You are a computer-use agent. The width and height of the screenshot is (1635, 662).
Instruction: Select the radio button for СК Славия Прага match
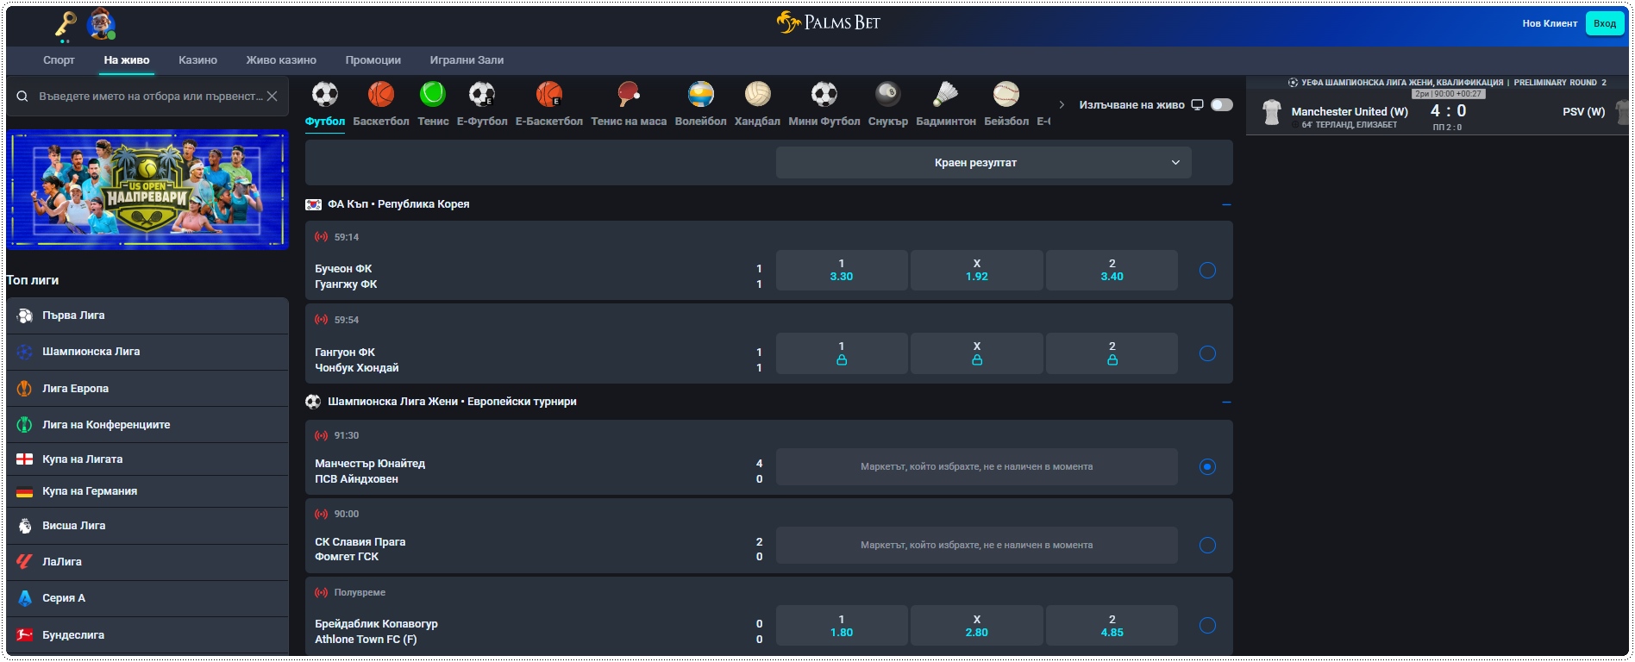pos(1207,546)
